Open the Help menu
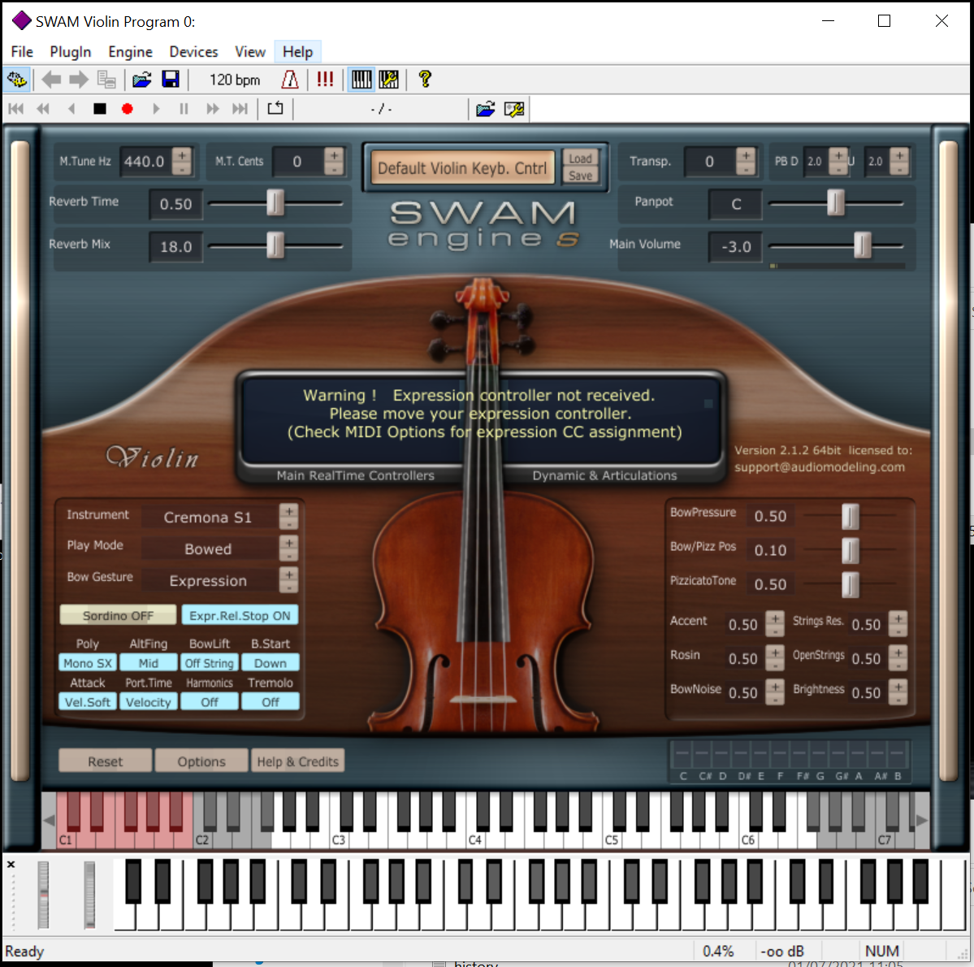The image size is (974, 967). [x=297, y=51]
